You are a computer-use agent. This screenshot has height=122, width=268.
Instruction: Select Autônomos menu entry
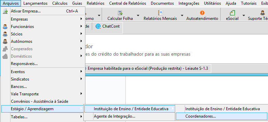(43, 41)
